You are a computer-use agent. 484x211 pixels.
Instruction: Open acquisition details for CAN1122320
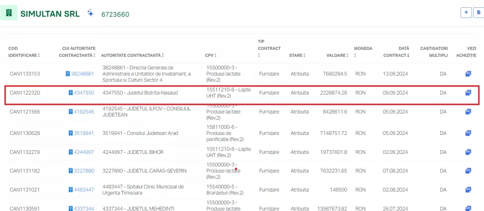pos(468,93)
